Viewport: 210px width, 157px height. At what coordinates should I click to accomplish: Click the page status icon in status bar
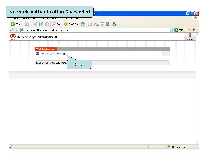click(x=11, y=147)
